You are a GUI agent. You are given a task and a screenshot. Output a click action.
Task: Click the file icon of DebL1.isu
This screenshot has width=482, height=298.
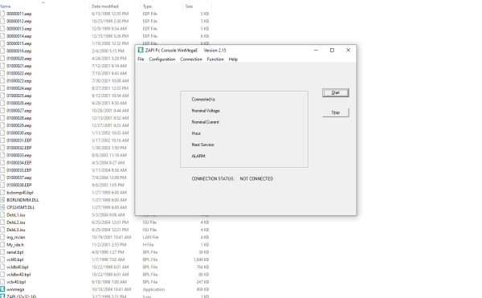pos(2,215)
